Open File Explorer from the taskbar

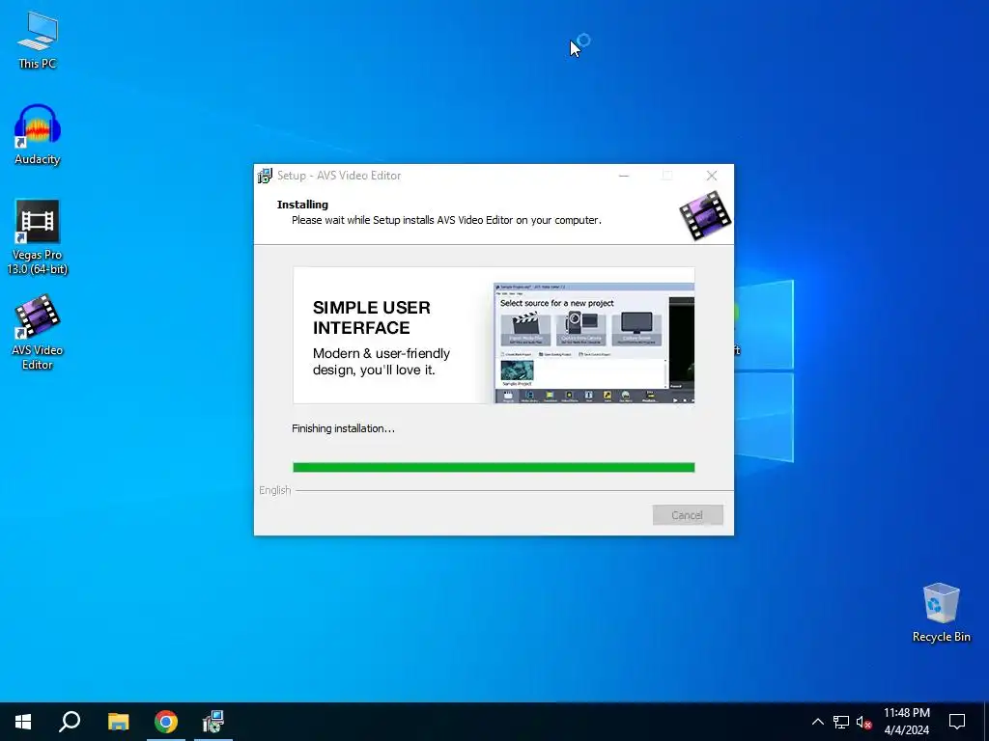(x=118, y=722)
